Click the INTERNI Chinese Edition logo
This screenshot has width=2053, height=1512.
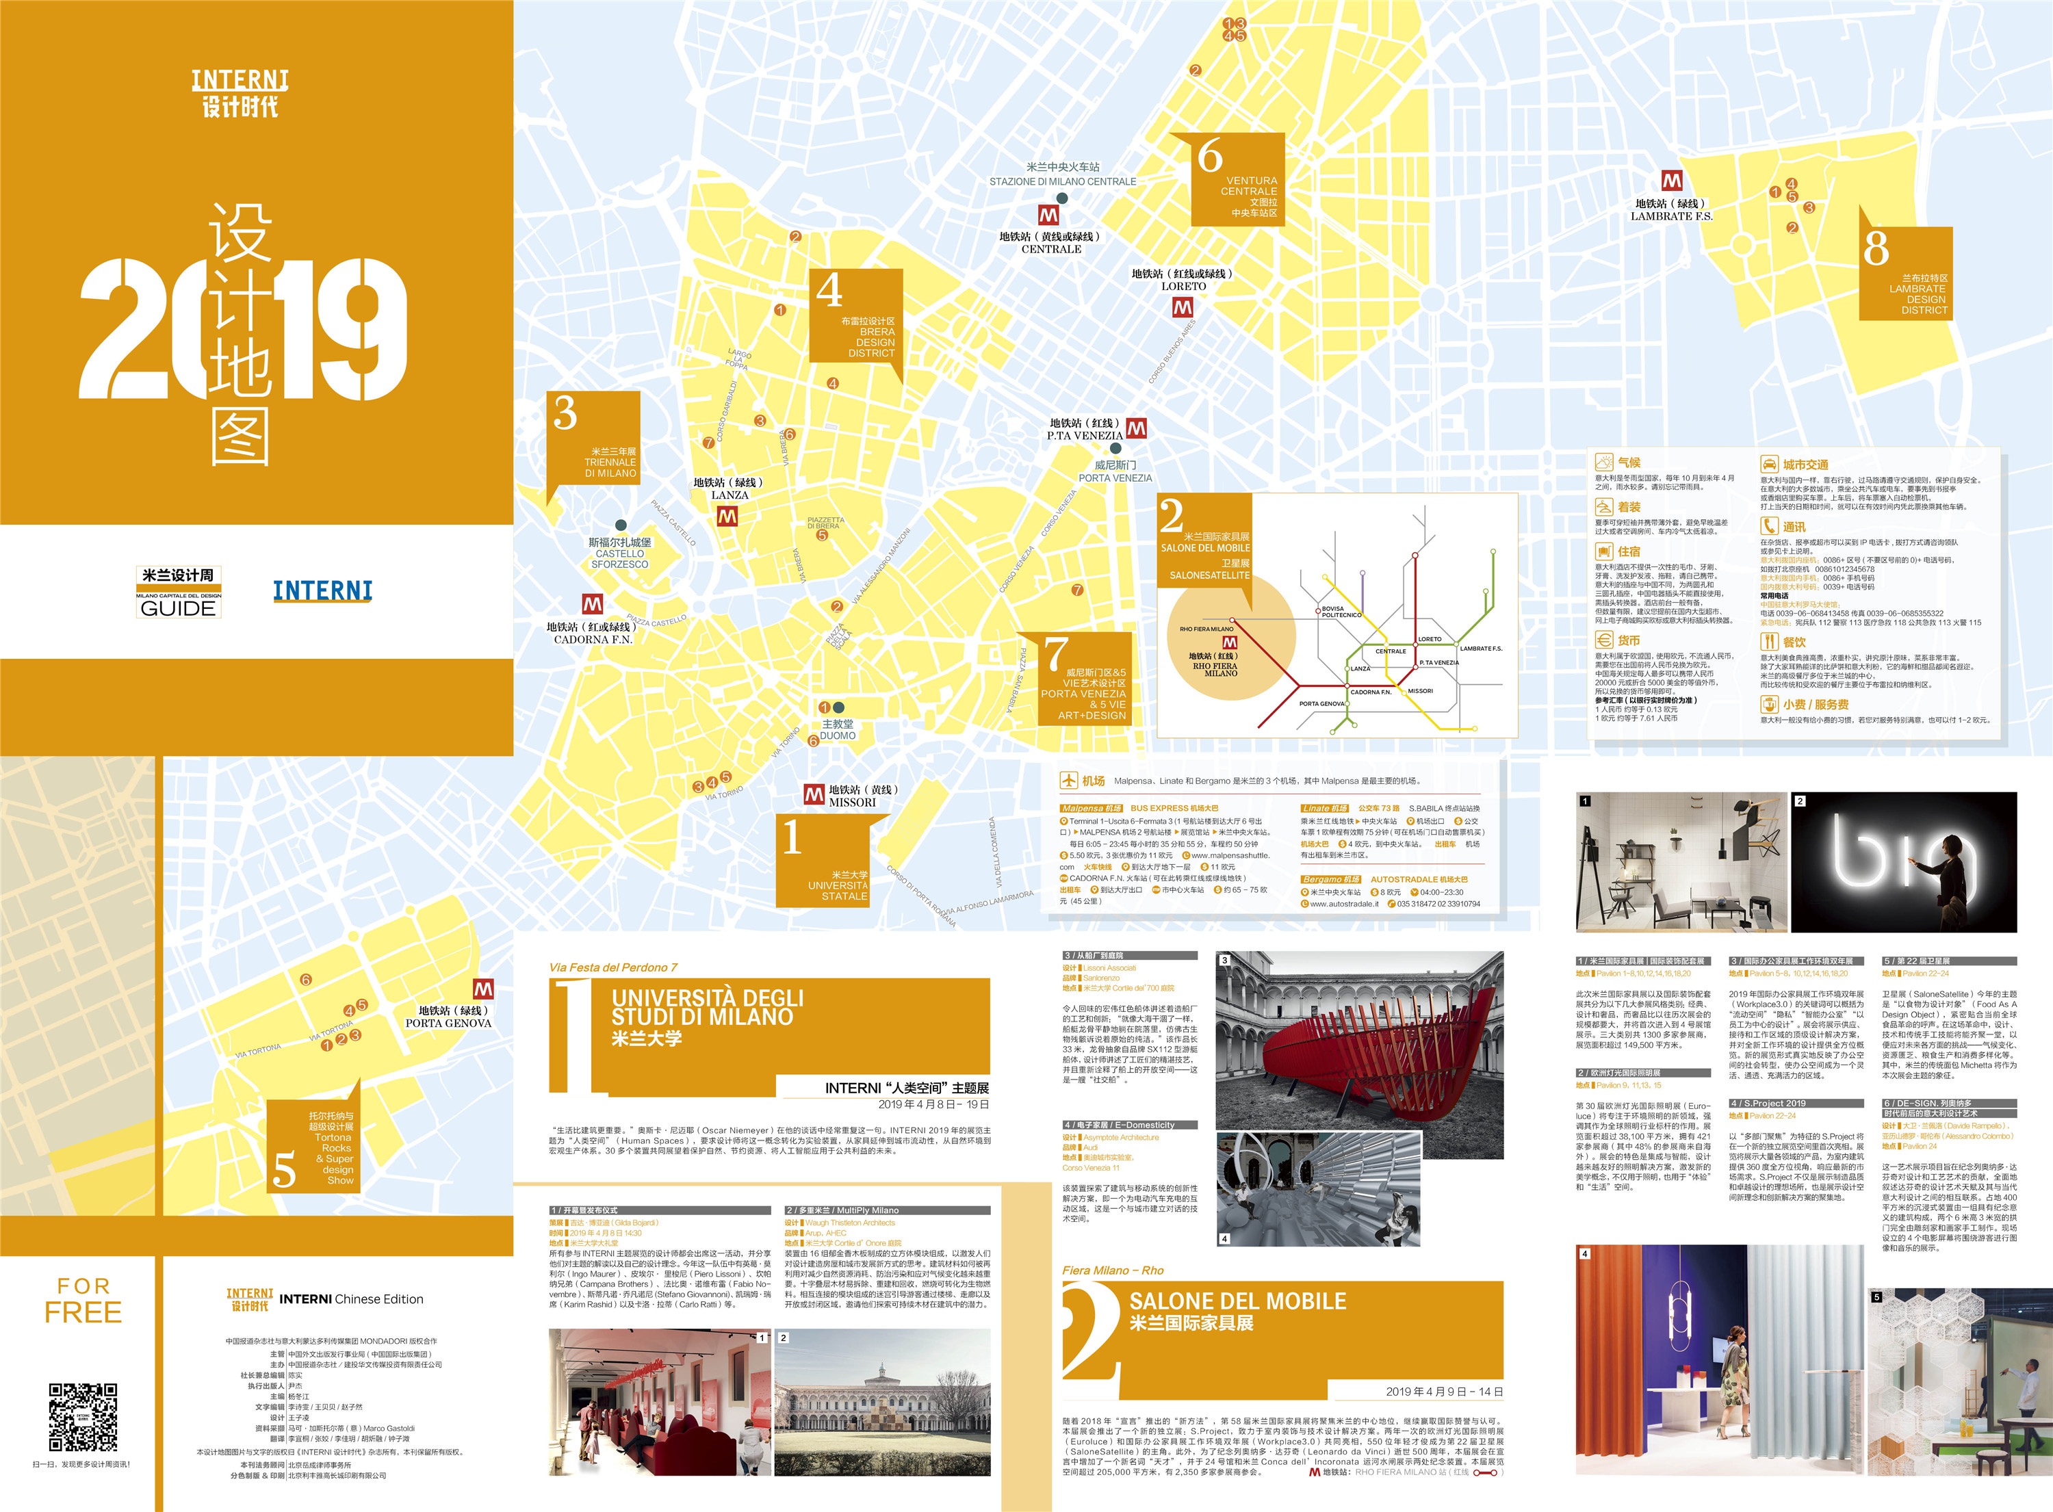tap(325, 1299)
